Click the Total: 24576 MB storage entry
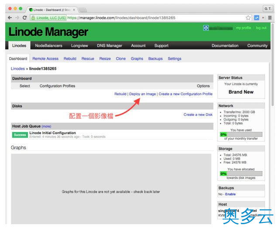Screen dimensions: 278x229 point(235,155)
